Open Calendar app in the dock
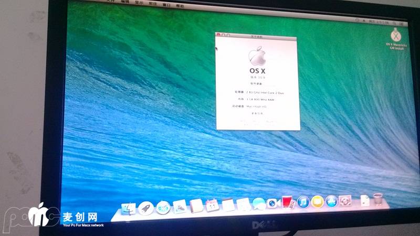 [x=212, y=205]
